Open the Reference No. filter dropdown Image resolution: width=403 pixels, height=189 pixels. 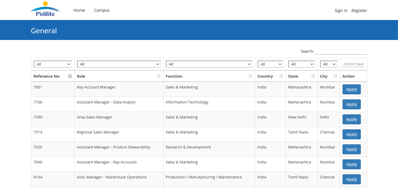pyautogui.click(x=53, y=64)
